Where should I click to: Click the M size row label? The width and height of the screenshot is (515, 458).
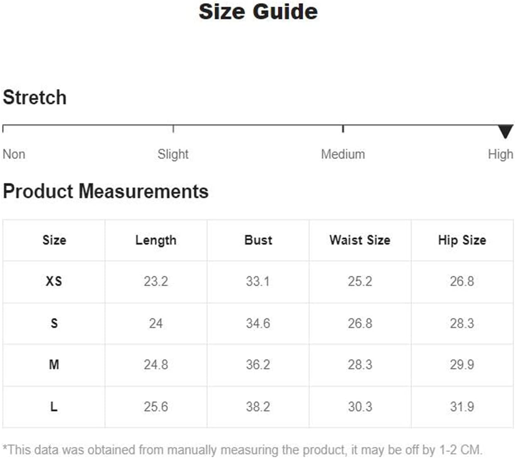click(54, 365)
